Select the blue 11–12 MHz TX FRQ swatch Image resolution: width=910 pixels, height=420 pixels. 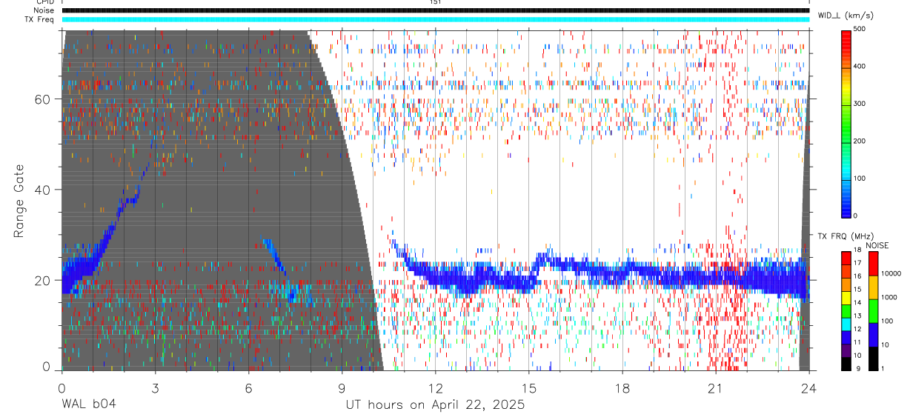(x=846, y=336)
